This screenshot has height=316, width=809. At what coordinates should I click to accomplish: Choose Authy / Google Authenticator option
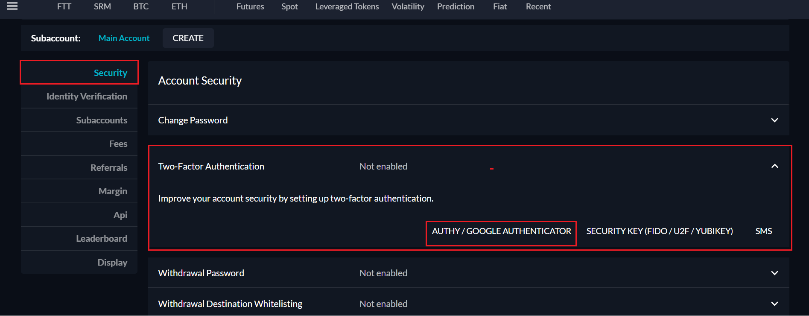[x=501, y=231]
